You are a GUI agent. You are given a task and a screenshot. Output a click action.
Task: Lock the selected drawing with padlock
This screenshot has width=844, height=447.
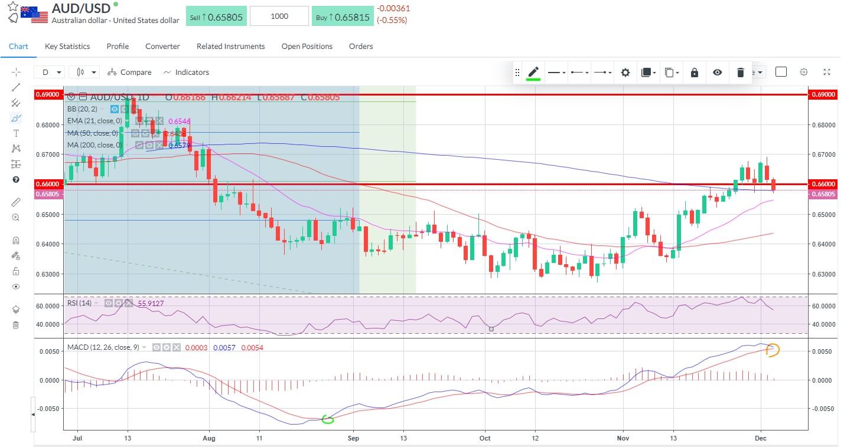(x=695, y=73)
